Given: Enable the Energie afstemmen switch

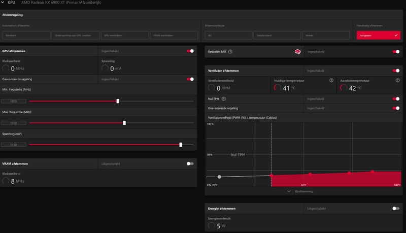Looking at the screenshot, I should click(x=396, y=209).
